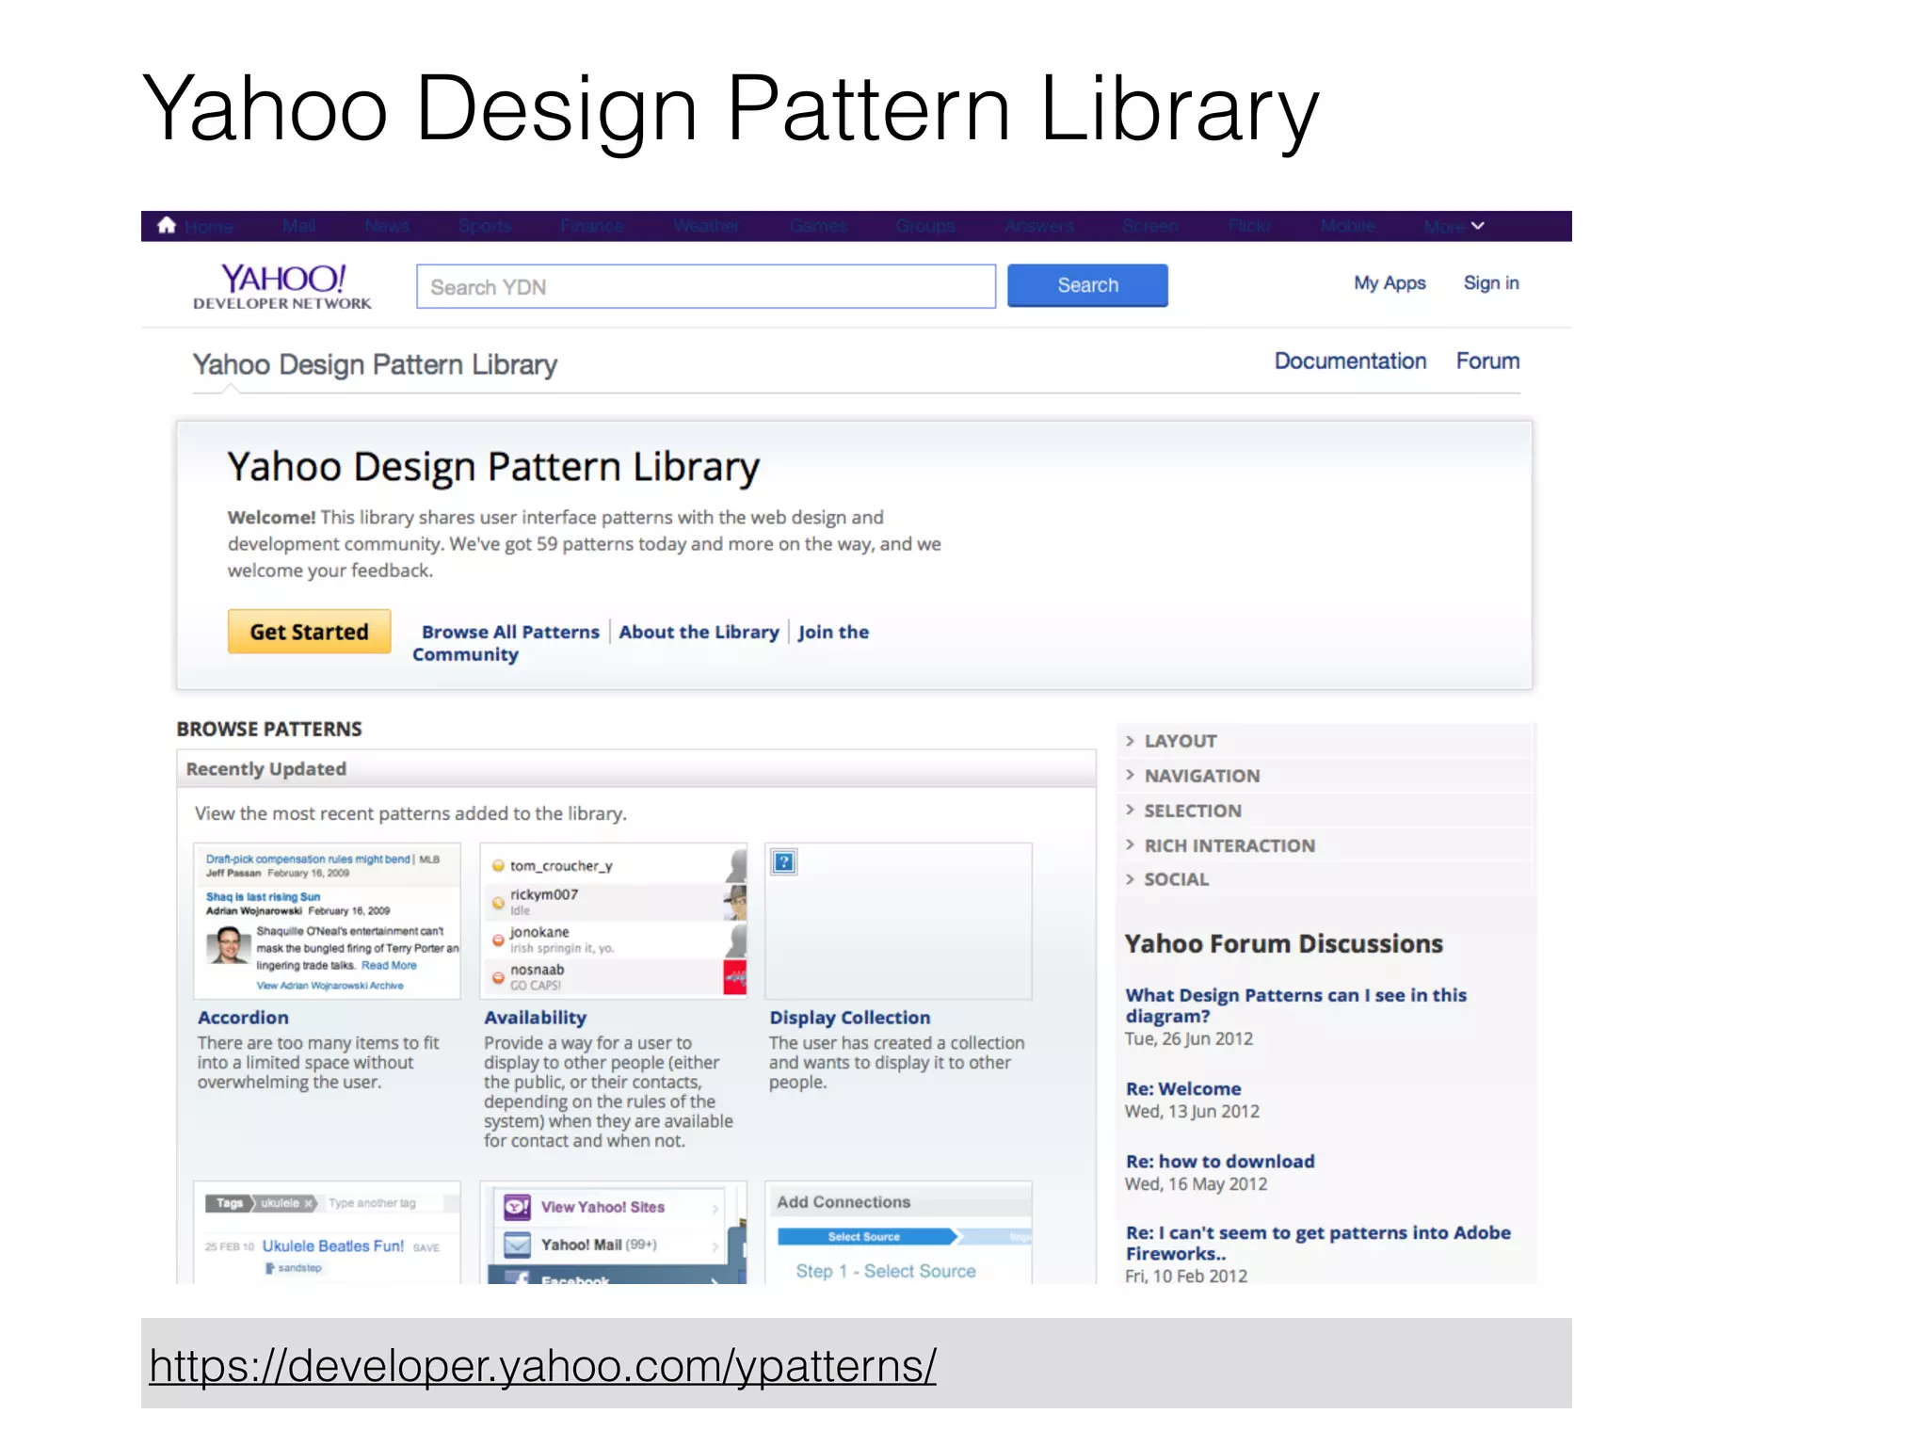The image size is (1928, 1446).
Task: Open the Availability pattern thumbnail
Action: pyautogui.click(x=613, y=921)
